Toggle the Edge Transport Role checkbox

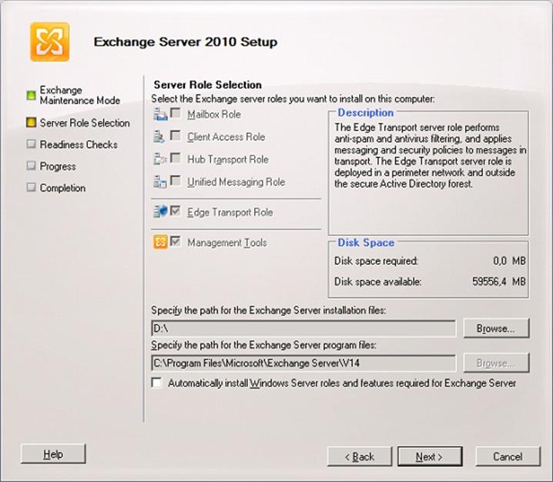176,211
